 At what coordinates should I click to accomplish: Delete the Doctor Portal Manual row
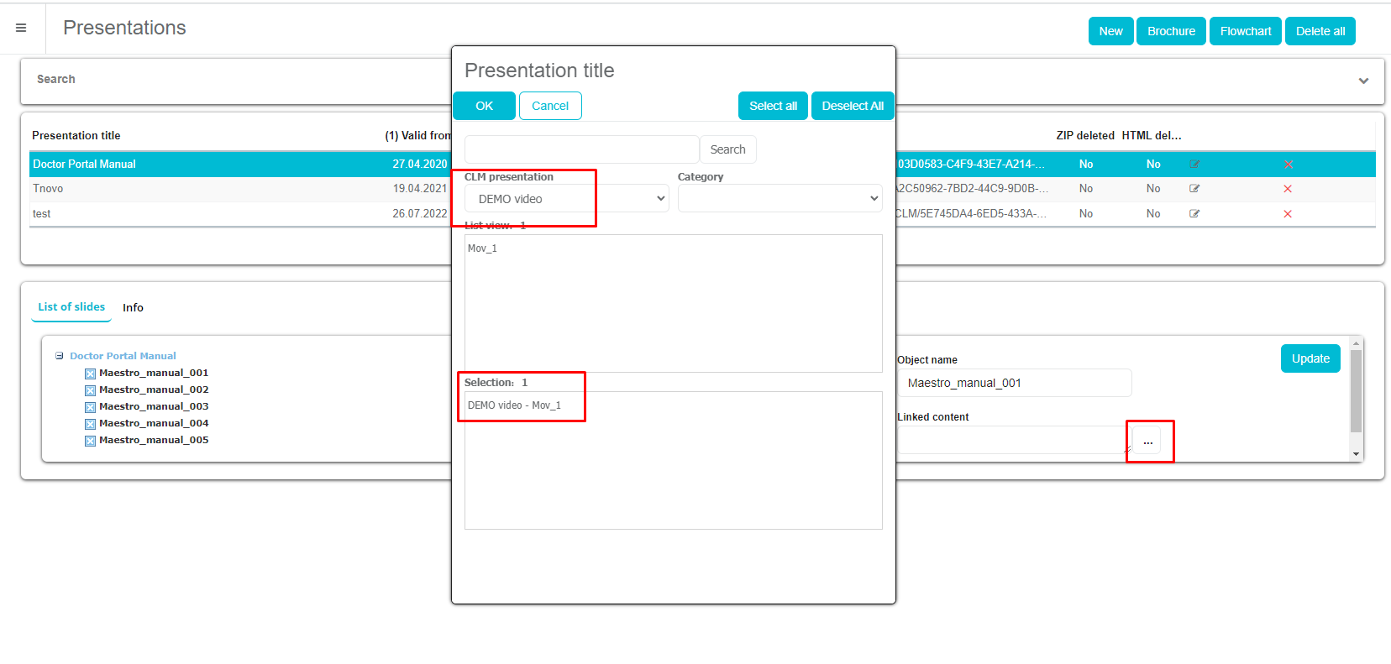(x=1288, y=165)
